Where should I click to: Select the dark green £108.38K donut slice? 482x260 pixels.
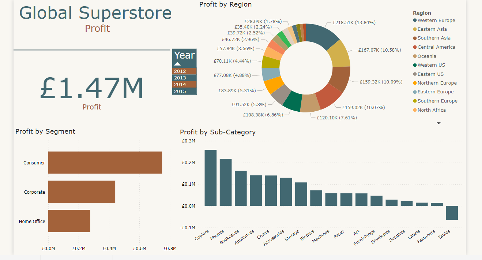(x=292, y=101)
